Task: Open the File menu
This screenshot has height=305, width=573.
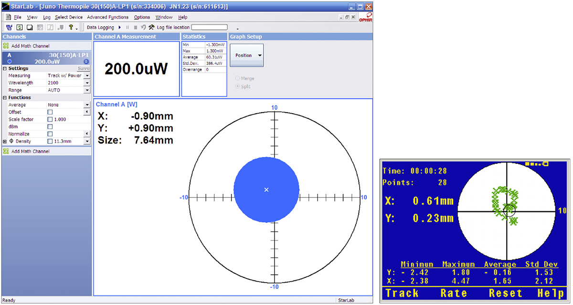Action: click(x=17, y=17)
